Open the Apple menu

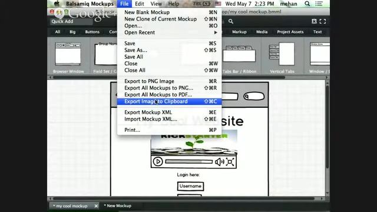pyautogui.click(x=57, y=4)
